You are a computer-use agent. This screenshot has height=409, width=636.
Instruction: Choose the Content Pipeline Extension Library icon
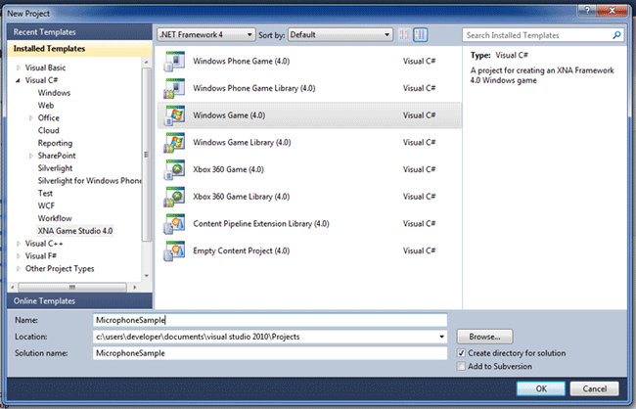(x=174, y=224)
